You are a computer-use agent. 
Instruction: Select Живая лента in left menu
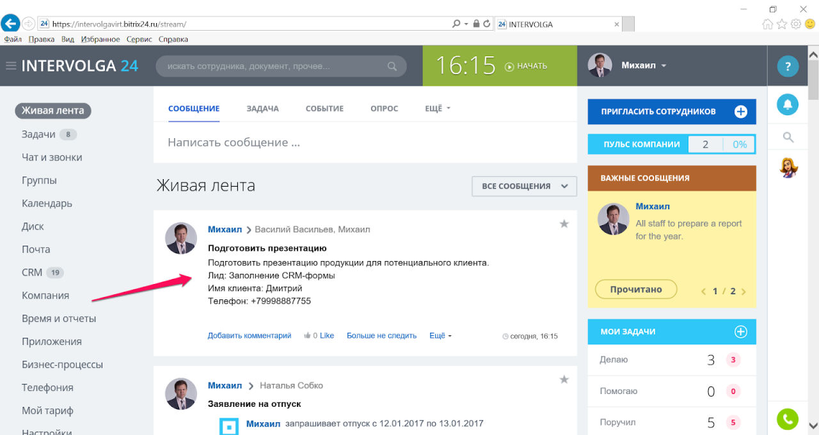(x=53, y=111)
